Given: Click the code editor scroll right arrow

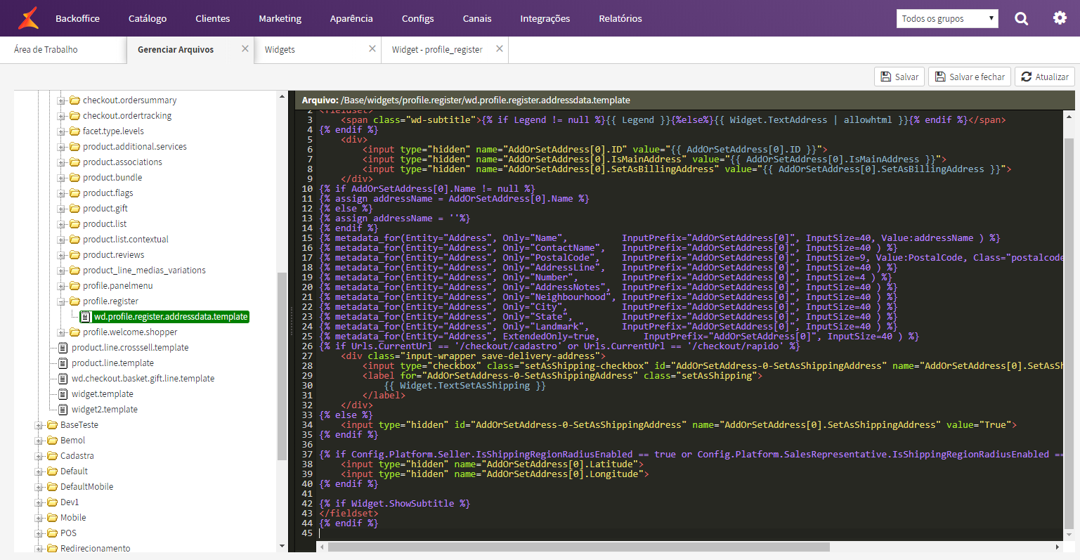Looking at the screenshot, I should click(1057, 547).
